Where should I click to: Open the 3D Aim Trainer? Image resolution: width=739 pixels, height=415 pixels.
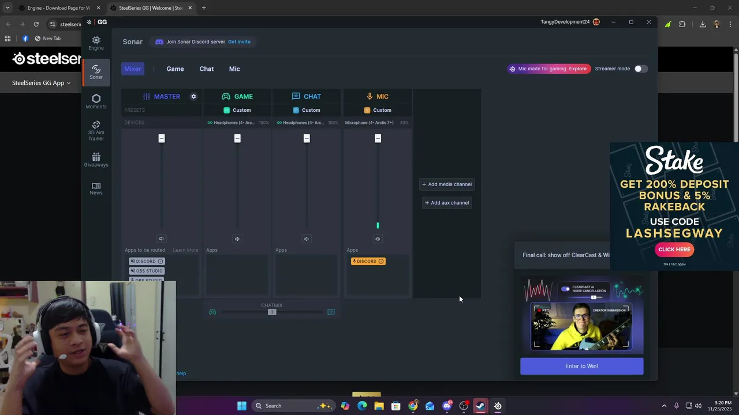(96, 131)
